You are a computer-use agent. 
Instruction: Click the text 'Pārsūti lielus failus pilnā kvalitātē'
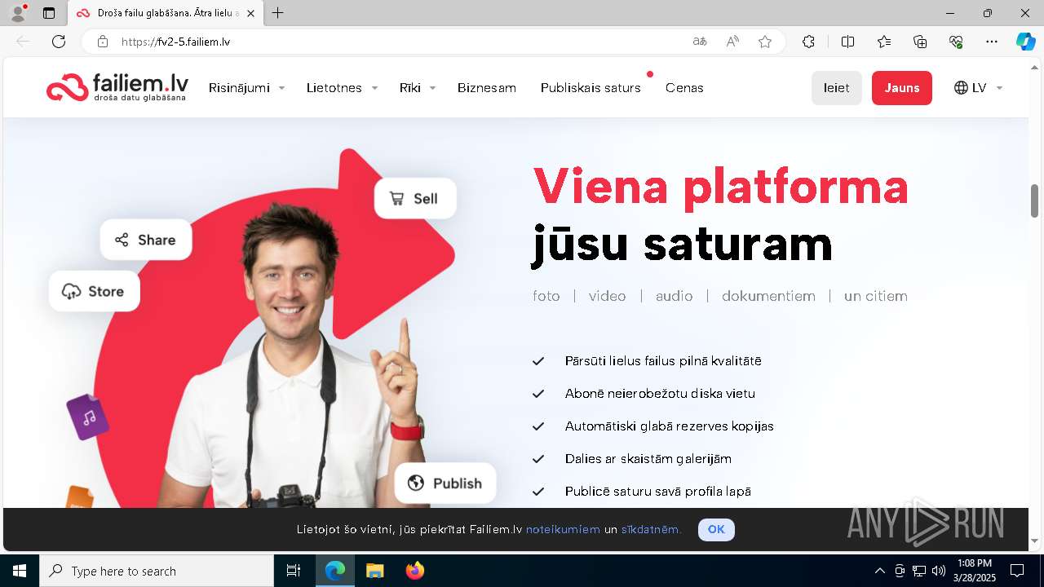pos(663,360)
